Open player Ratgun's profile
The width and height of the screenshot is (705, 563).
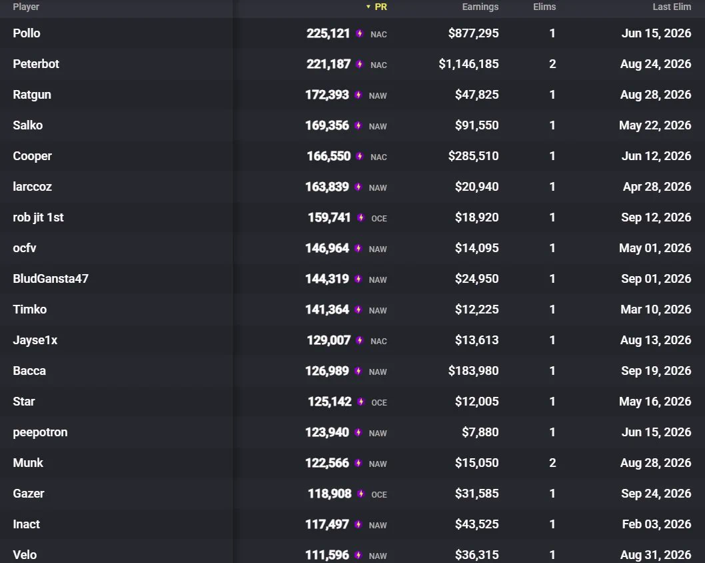coord(32,95)
